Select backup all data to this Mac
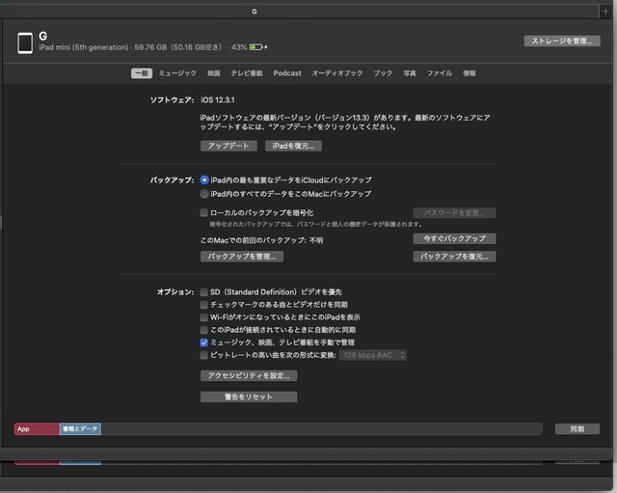The image size is (617, 493). coord(204,194)
